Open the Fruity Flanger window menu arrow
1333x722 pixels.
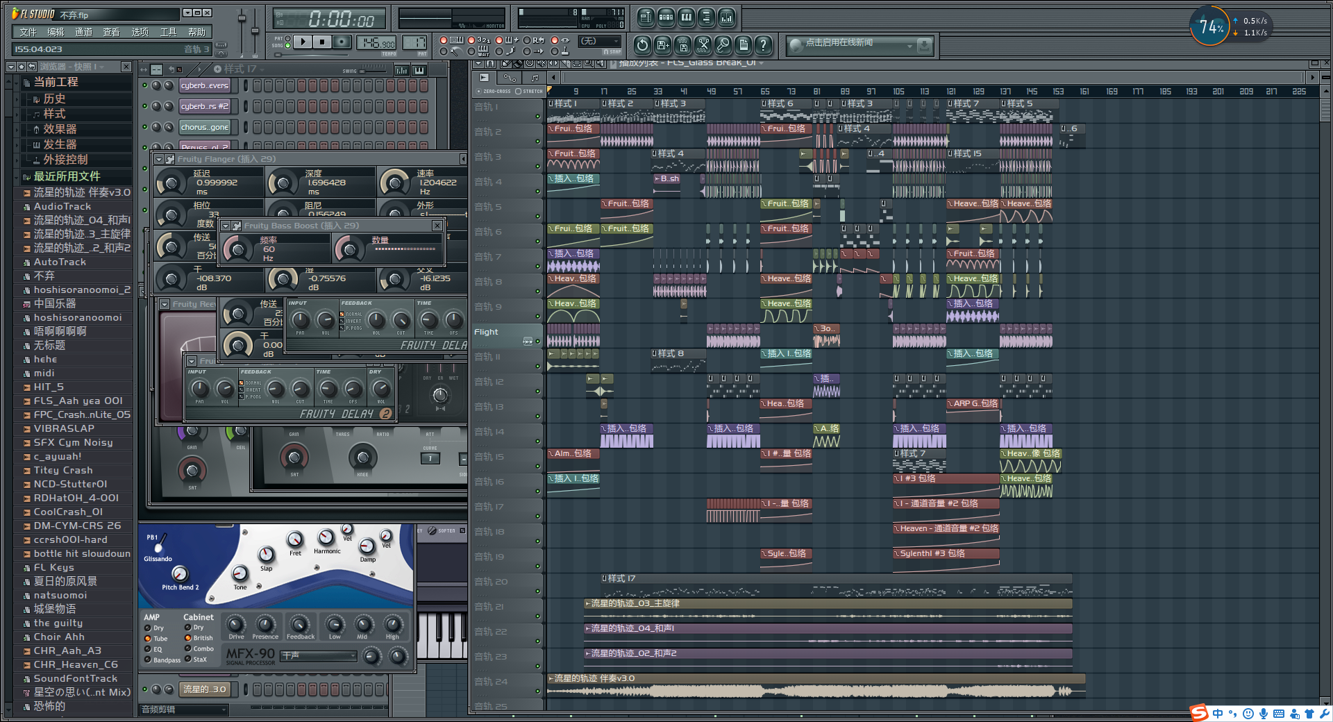point(159,159)
